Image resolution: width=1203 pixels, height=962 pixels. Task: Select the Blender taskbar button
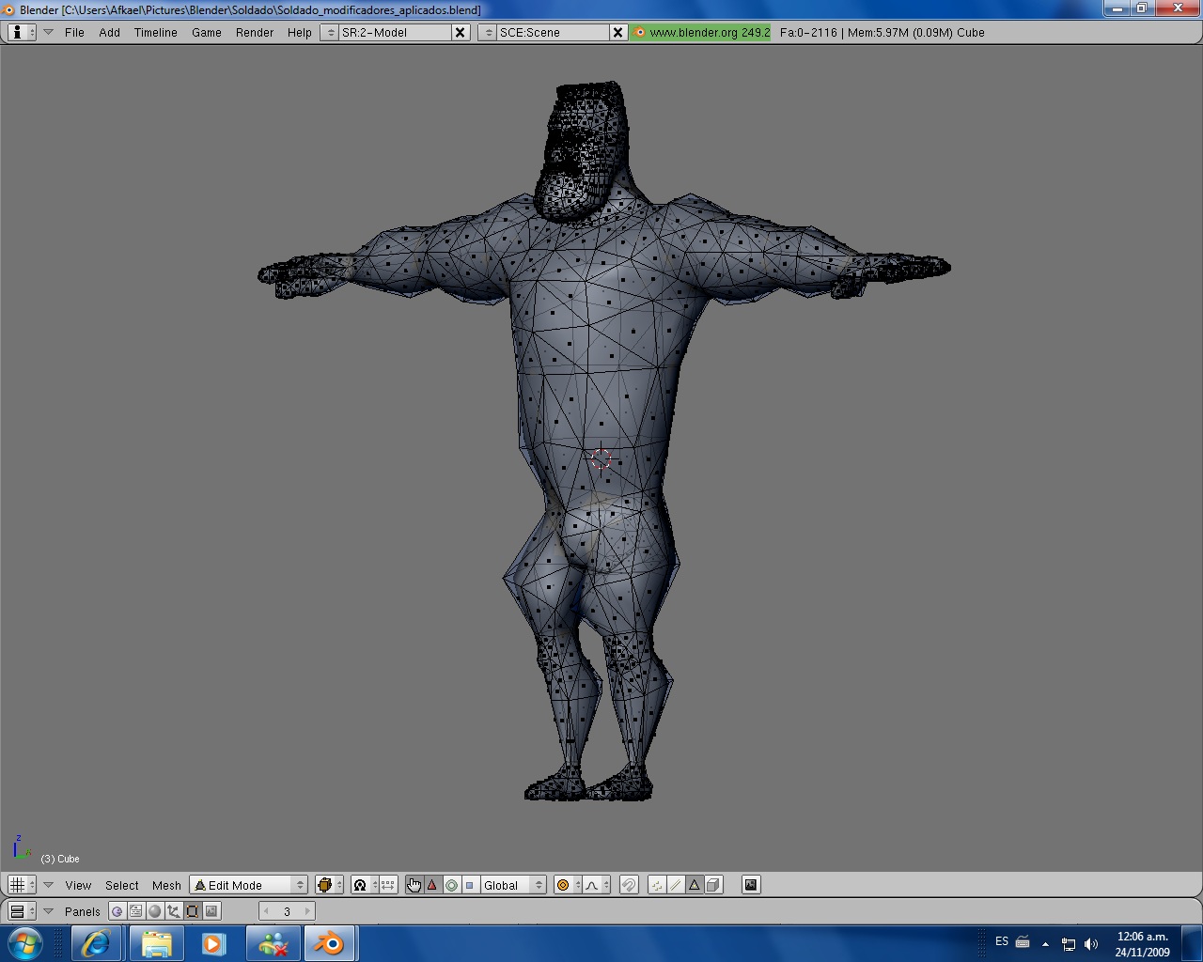pos(329,943)
